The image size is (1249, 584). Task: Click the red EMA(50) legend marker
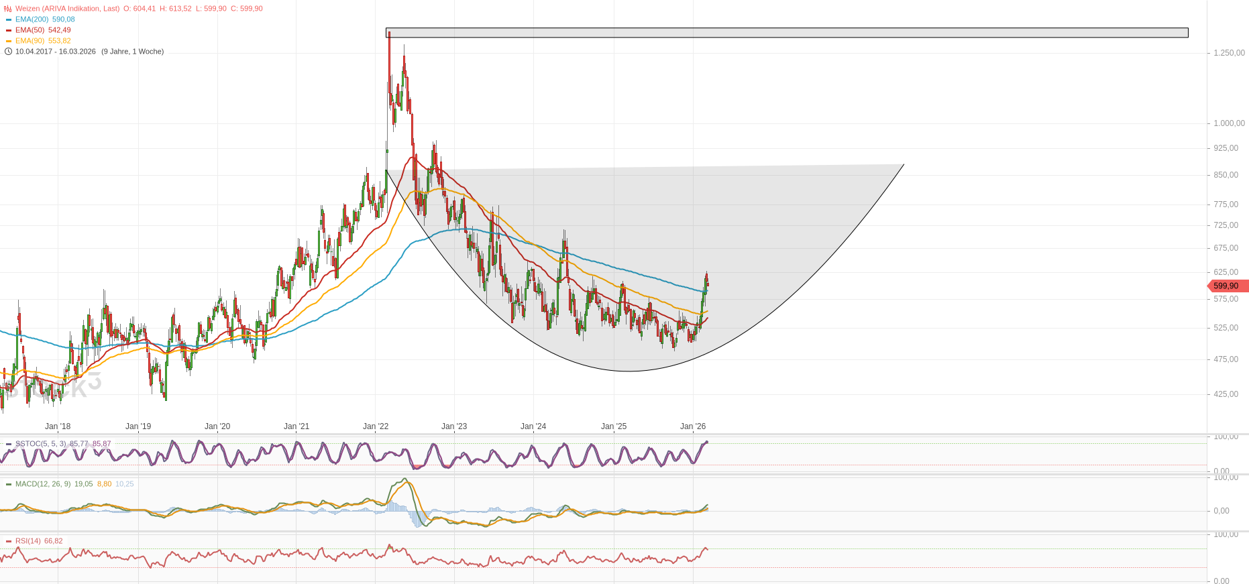(x=9, y=30)
